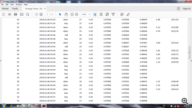Enable scrolling page fit icon
The image size is (192, 108).
(x=95, y=14)
